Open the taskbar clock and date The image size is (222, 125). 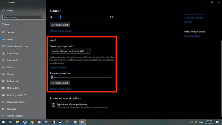(x=209, y=122)
